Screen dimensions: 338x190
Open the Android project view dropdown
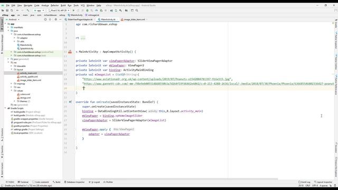[x=13, y=20]
